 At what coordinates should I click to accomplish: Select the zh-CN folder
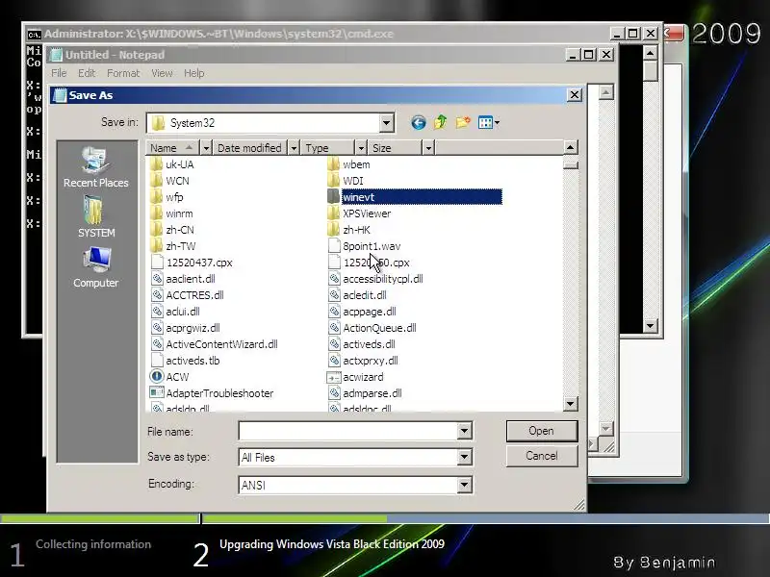pyautogui.click(x=172, y=230)
